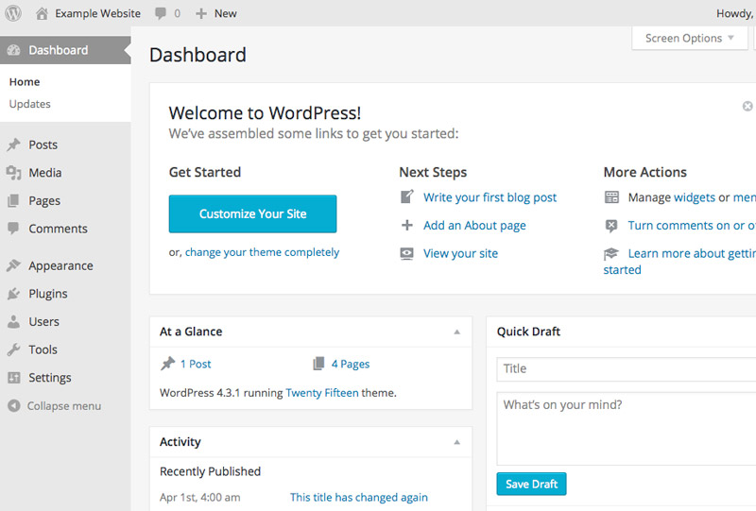Image resolution: width=756 pixels, height=511 pixels.
Task: Click change your theme completely link
Action: tap(263, 252)
